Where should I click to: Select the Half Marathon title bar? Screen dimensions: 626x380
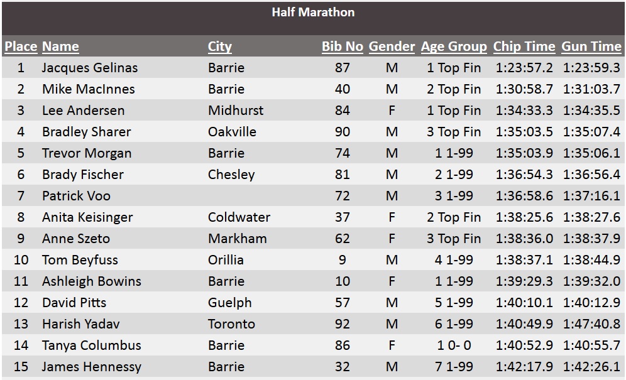coord(313,18)
